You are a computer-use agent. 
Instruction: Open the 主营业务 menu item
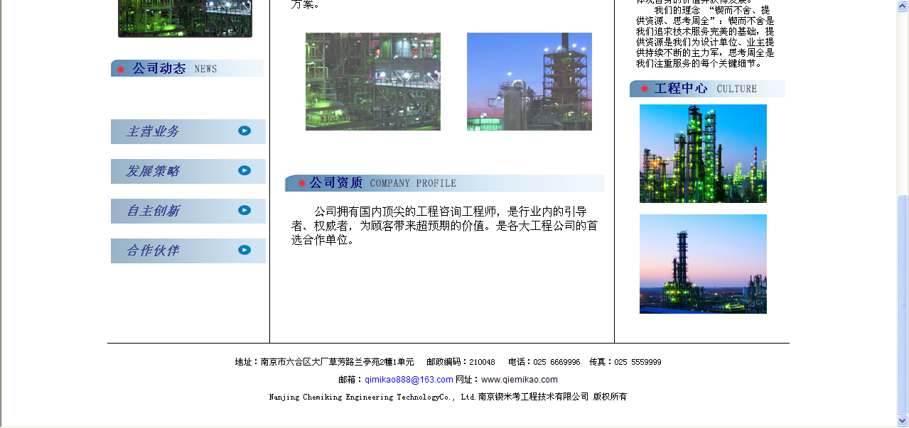click(153, 131)
